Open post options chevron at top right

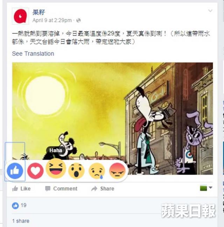pyautogui.click(x=210, y=10)
